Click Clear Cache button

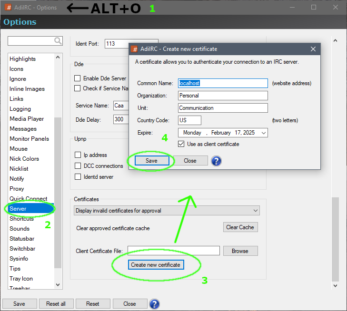[x=240, y=227]
